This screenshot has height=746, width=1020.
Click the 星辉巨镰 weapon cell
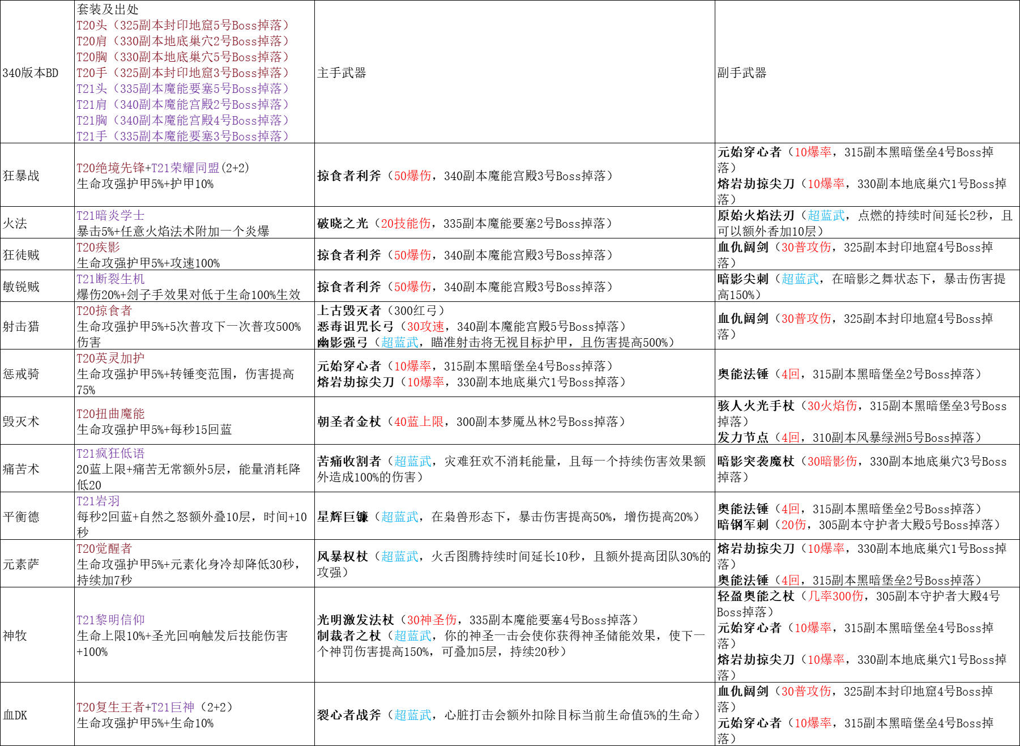click(x=515, y=516)
